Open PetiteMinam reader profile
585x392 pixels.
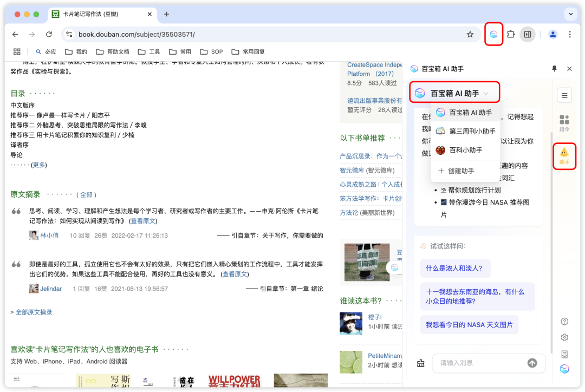pyautogui.click(x=385, y=356)
